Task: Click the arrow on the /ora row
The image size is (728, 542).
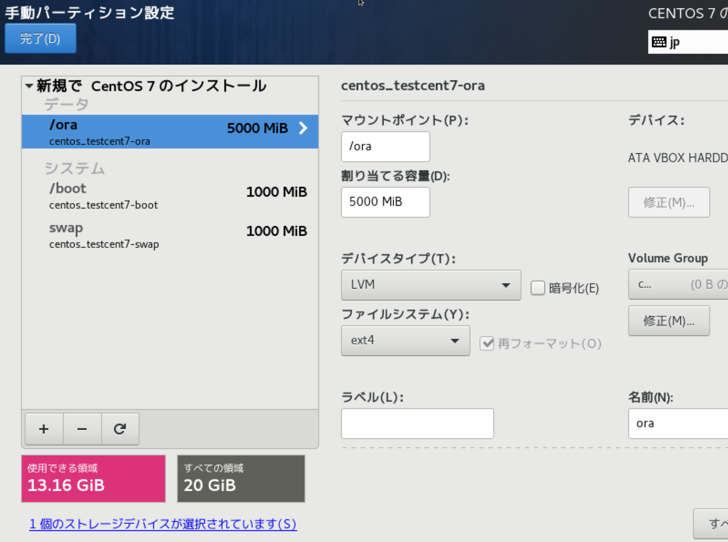Action: 303,128
